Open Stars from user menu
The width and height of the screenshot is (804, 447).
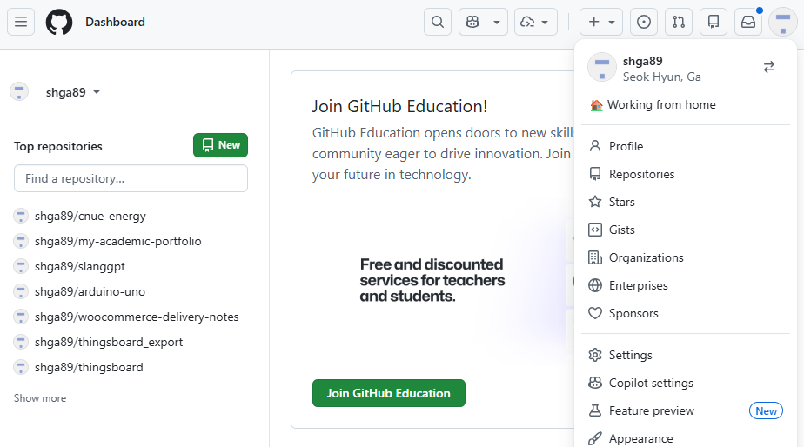(x=685, y=202)
